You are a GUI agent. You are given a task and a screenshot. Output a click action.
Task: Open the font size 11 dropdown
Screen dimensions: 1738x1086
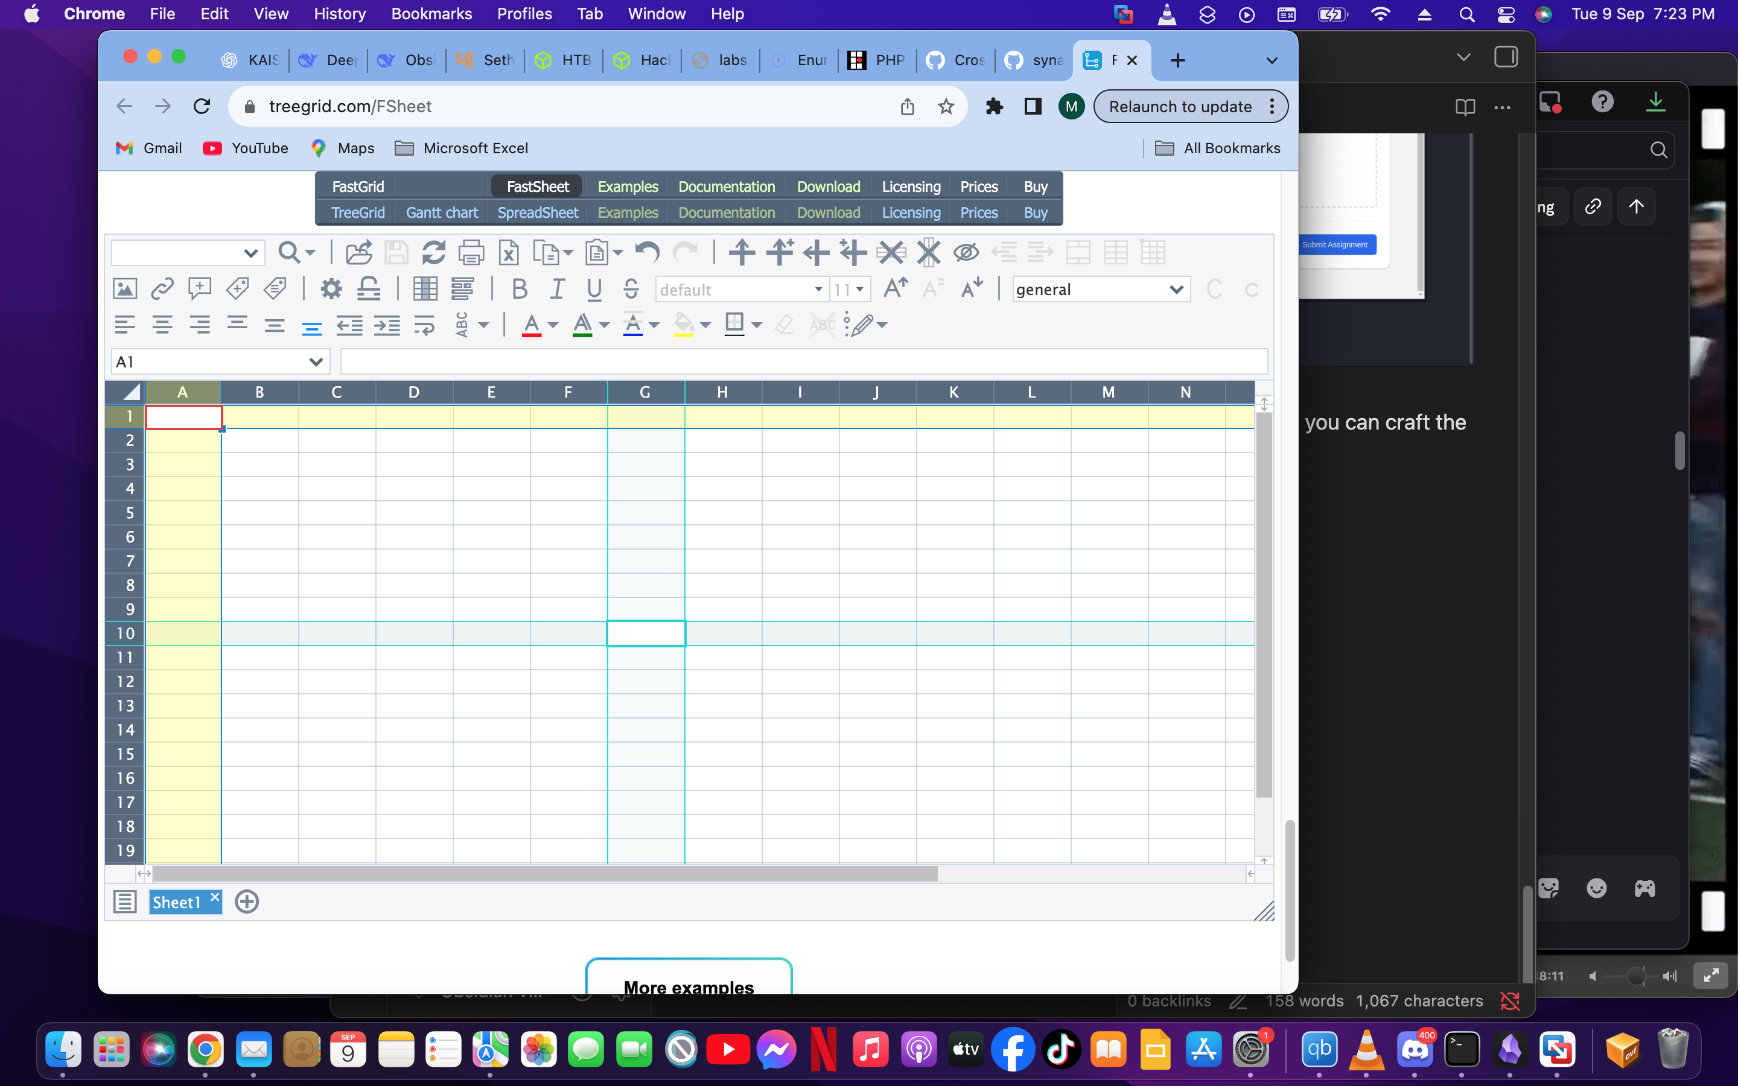pos(850,290)
